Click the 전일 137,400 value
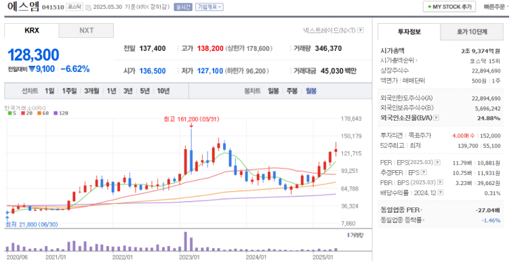The width and height of the screenshot is (524, 261). [x=153, y=48]
